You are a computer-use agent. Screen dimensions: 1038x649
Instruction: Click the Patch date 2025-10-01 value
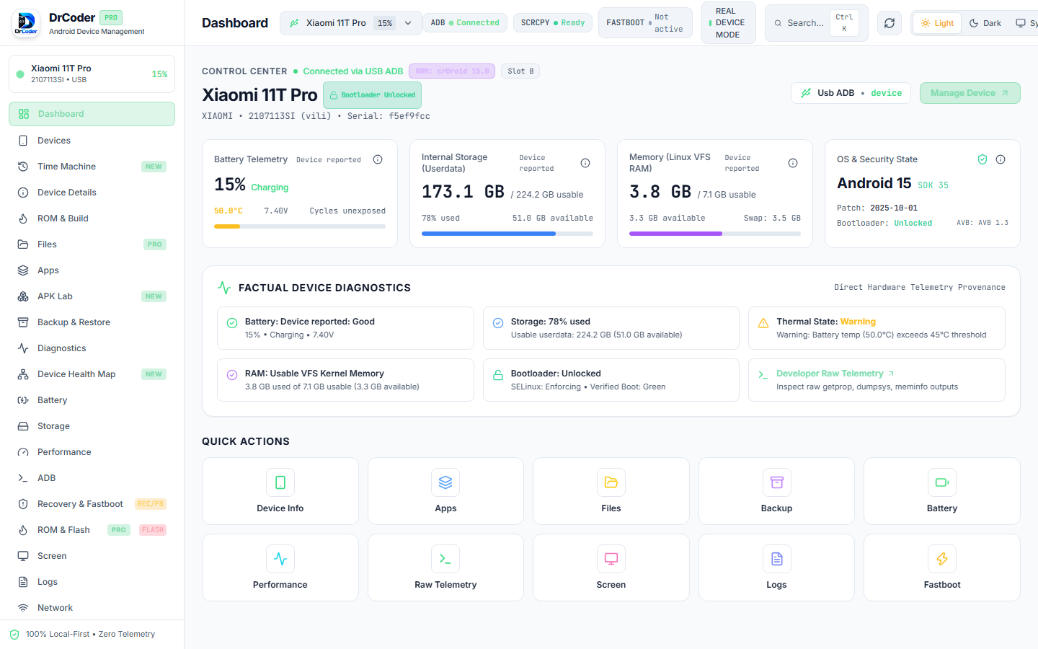coord(894,208)
